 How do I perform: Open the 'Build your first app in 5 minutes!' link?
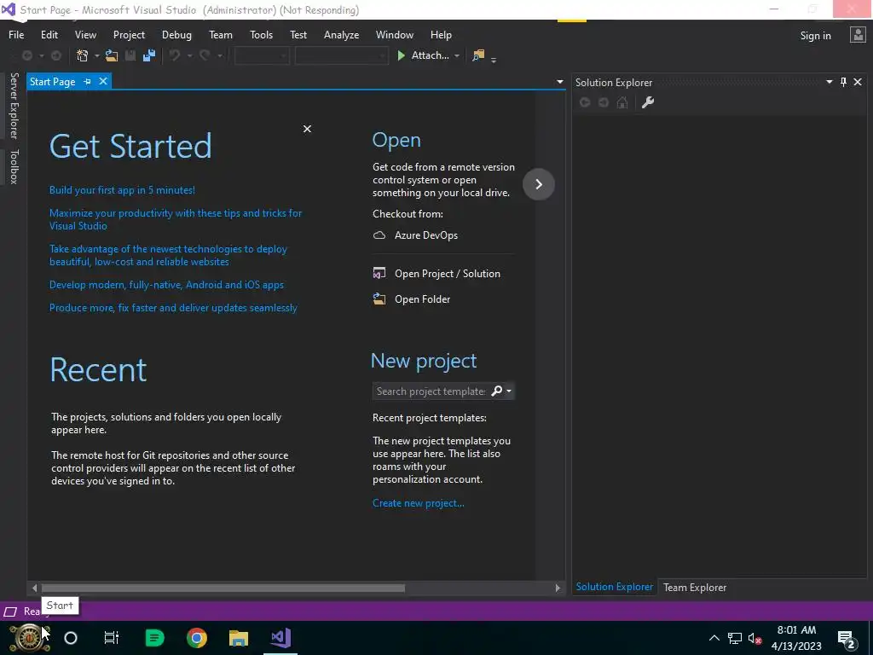[122, 190]
